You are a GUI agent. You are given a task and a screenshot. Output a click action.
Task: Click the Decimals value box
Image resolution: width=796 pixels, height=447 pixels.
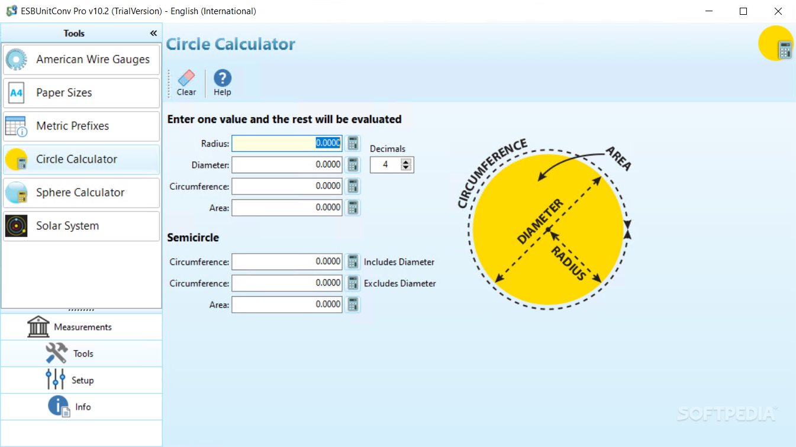click(x=386, y=164)
